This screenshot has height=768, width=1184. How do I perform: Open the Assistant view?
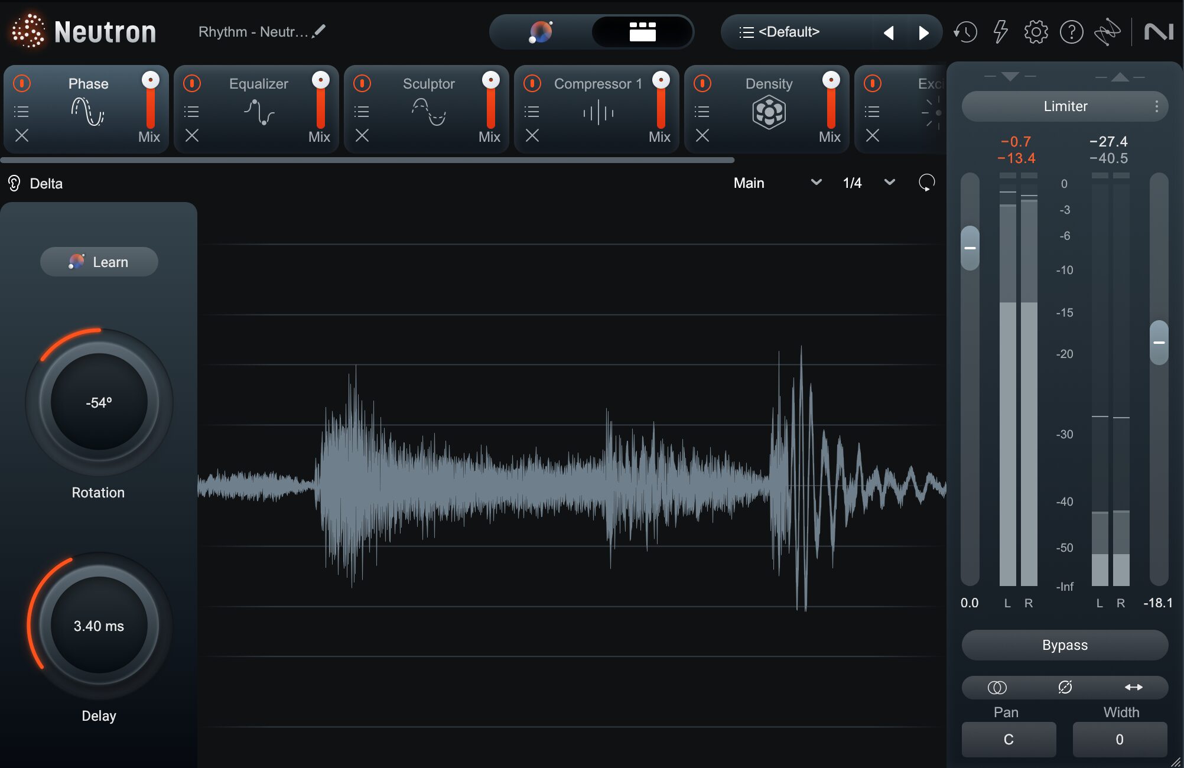tap(541, 32)
